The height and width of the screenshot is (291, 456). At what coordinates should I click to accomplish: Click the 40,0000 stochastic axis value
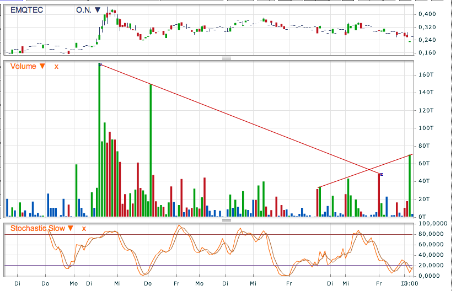point(431,255)
